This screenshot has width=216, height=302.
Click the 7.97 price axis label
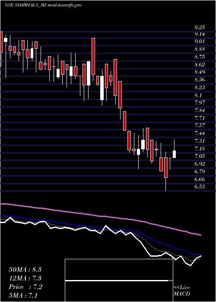pyautogui.click(x=200, y=103)
